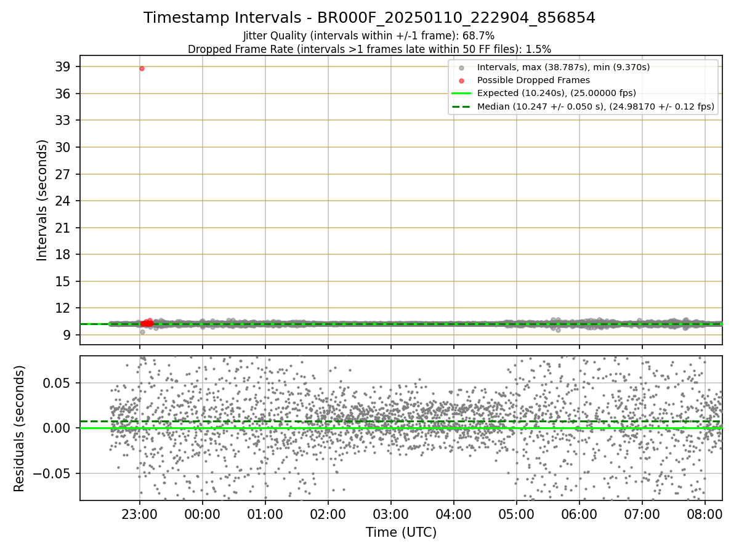Click the 30 tick on the intervals axis
739x554 pixels.
[63, 147]
